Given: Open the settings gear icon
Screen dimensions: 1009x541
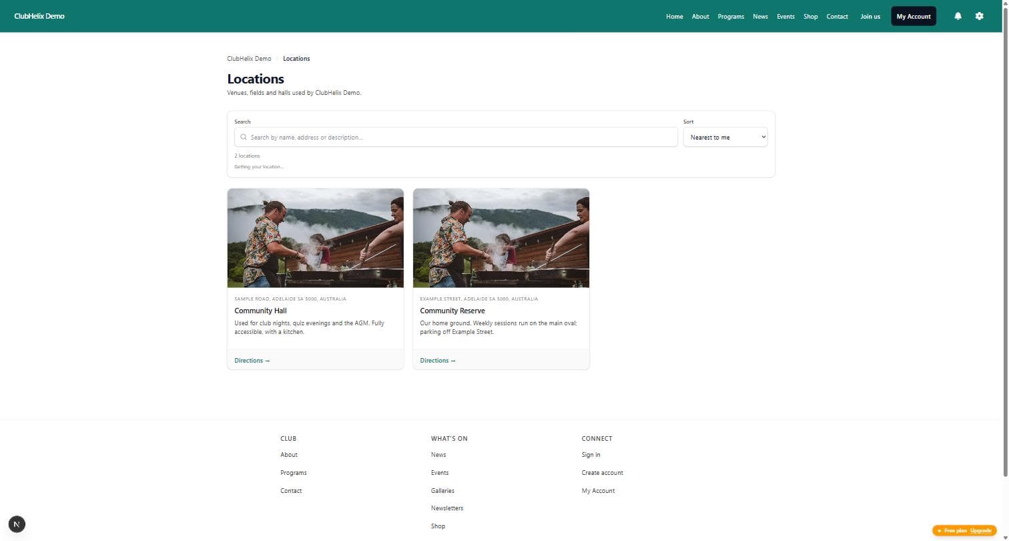Looking at the screenshot, I should [979, 16].
